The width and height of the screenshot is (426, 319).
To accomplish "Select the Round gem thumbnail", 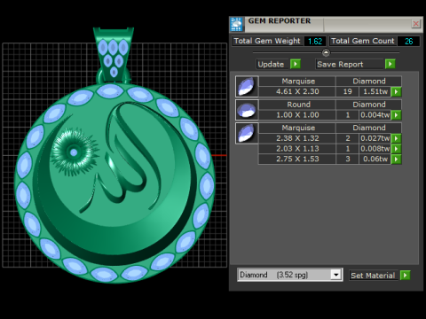I will point(247,110).
